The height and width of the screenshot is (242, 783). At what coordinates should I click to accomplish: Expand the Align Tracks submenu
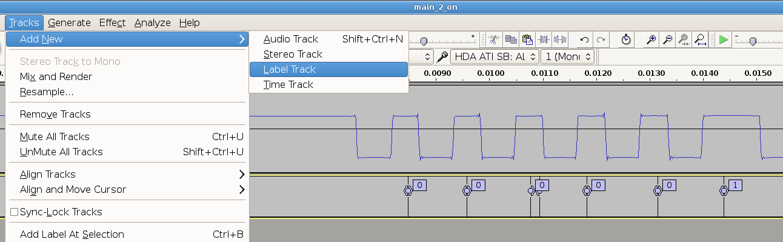point(127,174)
